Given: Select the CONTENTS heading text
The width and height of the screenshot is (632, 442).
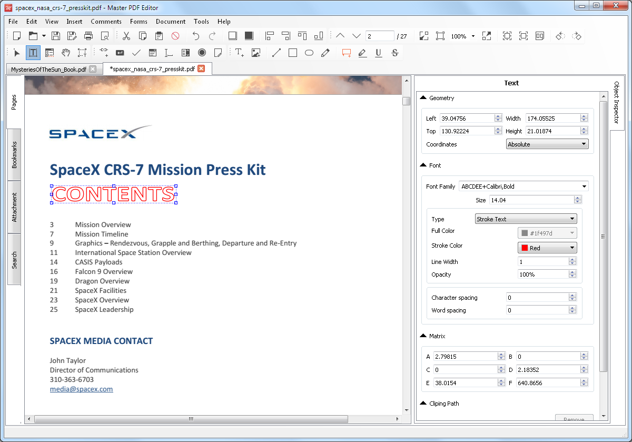Looking at the screenshot, I should coord(113,194).
